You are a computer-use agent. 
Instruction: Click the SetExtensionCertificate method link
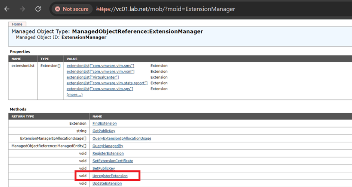click(x=112, y=161)
